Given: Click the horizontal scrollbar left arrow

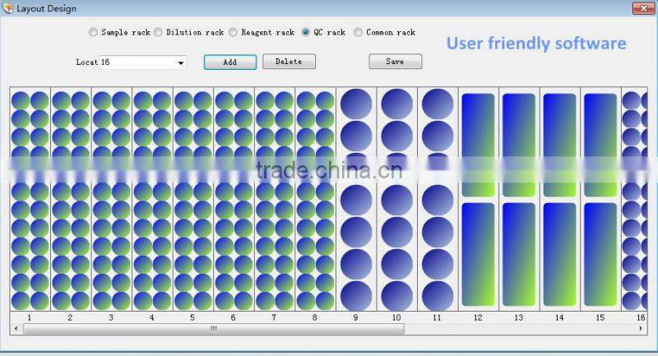Looking at the screenshot, I should (x=16, y=329).
